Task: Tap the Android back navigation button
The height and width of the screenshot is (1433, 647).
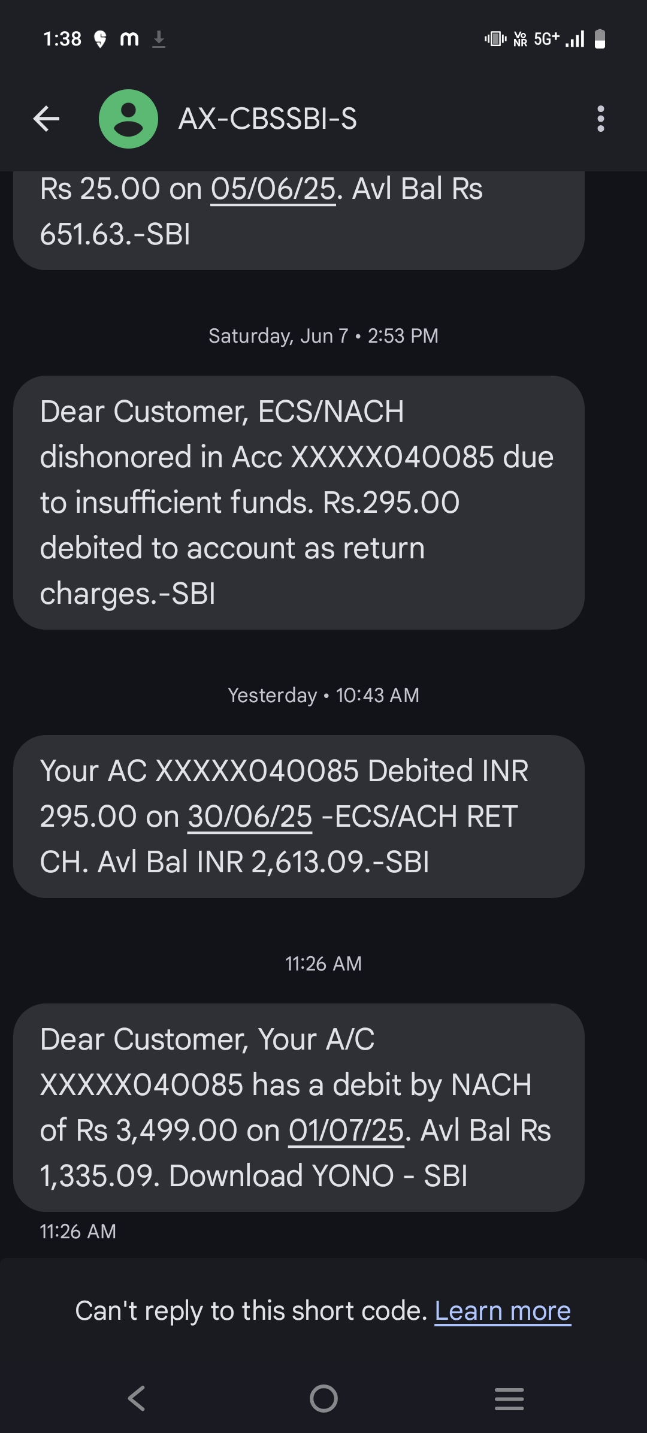Action: click(137, 1398)
